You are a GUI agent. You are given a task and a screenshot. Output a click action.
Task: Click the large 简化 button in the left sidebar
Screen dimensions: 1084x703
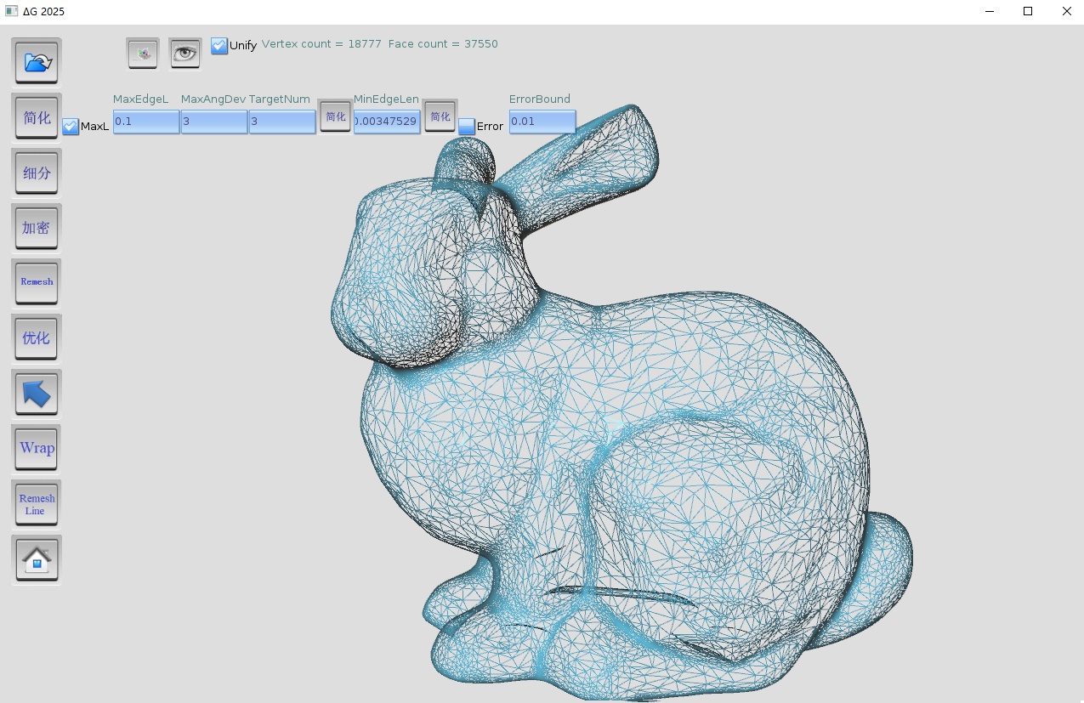tap(37, 117)
